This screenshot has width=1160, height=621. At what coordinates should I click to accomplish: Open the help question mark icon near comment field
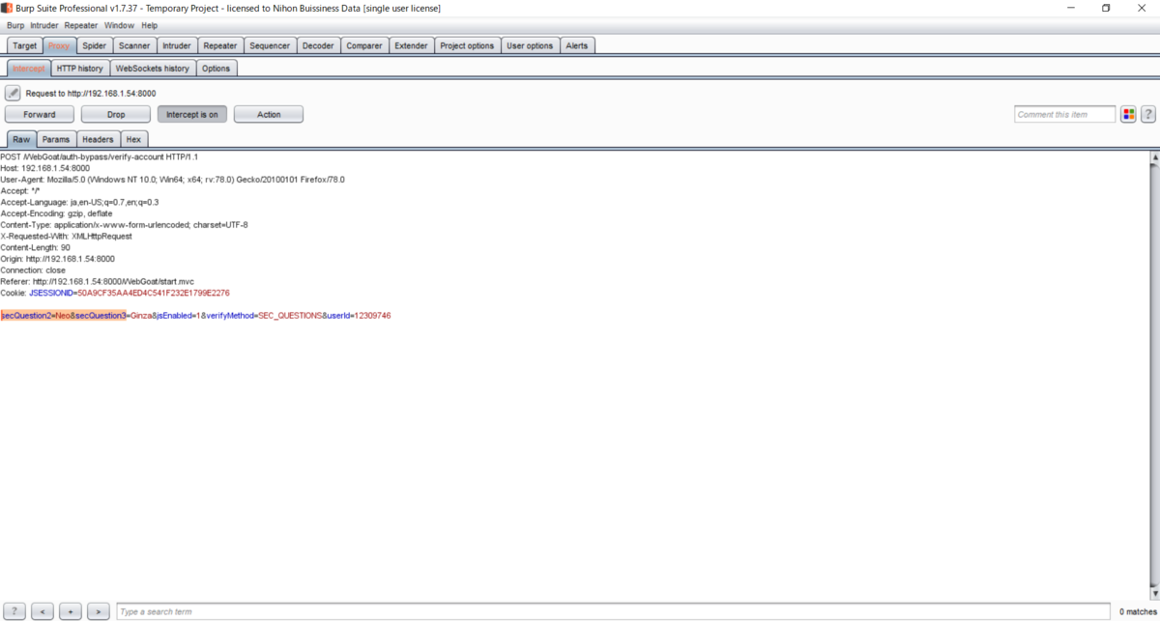pyautogui.click(x=1148, y=114)
